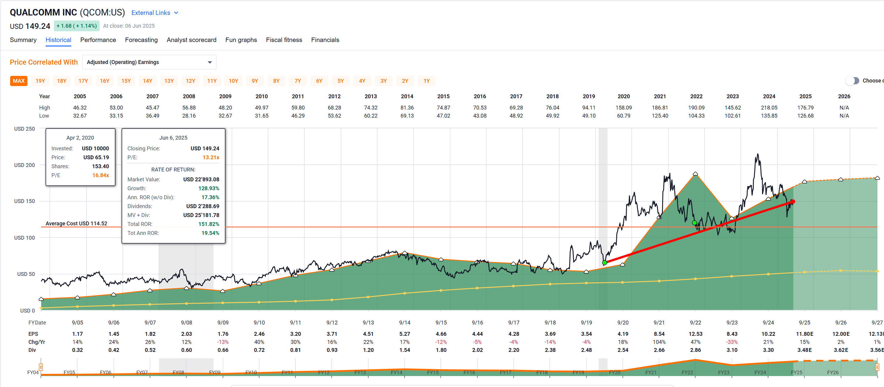This screenshot has width=884, height=387.
Task: Click the price change badge +1.68 (+1.14%)
Action: [77, 26]
